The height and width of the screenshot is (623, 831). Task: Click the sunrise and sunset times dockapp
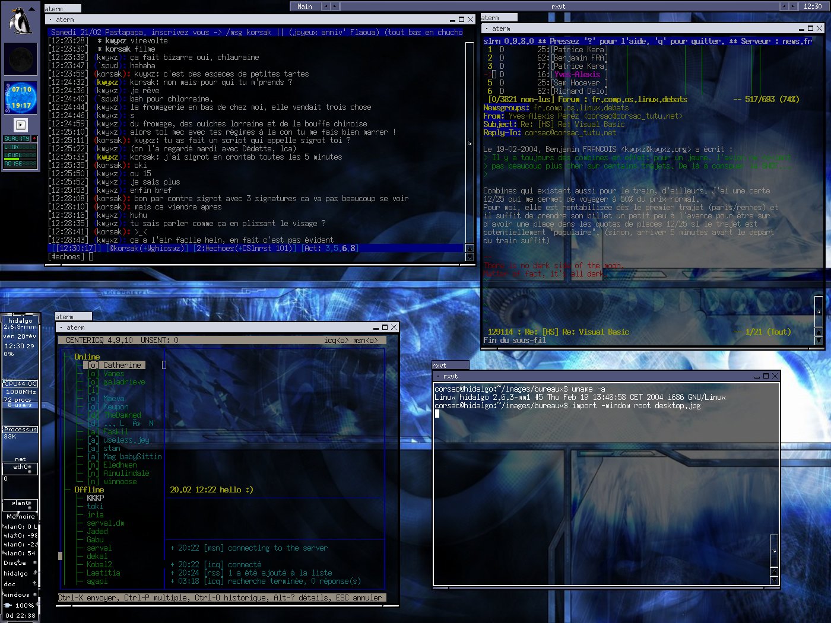point(21,98)
